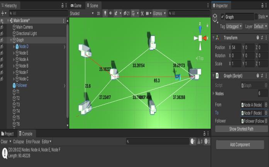Select the Hierarchy tab
This screenshot has height=167, width=269.
point(9,6)
